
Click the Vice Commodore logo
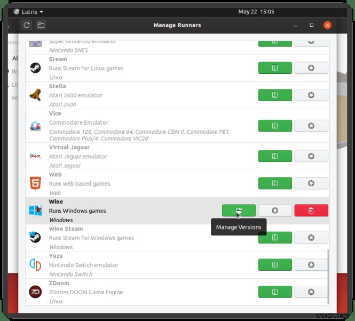click(35, 126)
